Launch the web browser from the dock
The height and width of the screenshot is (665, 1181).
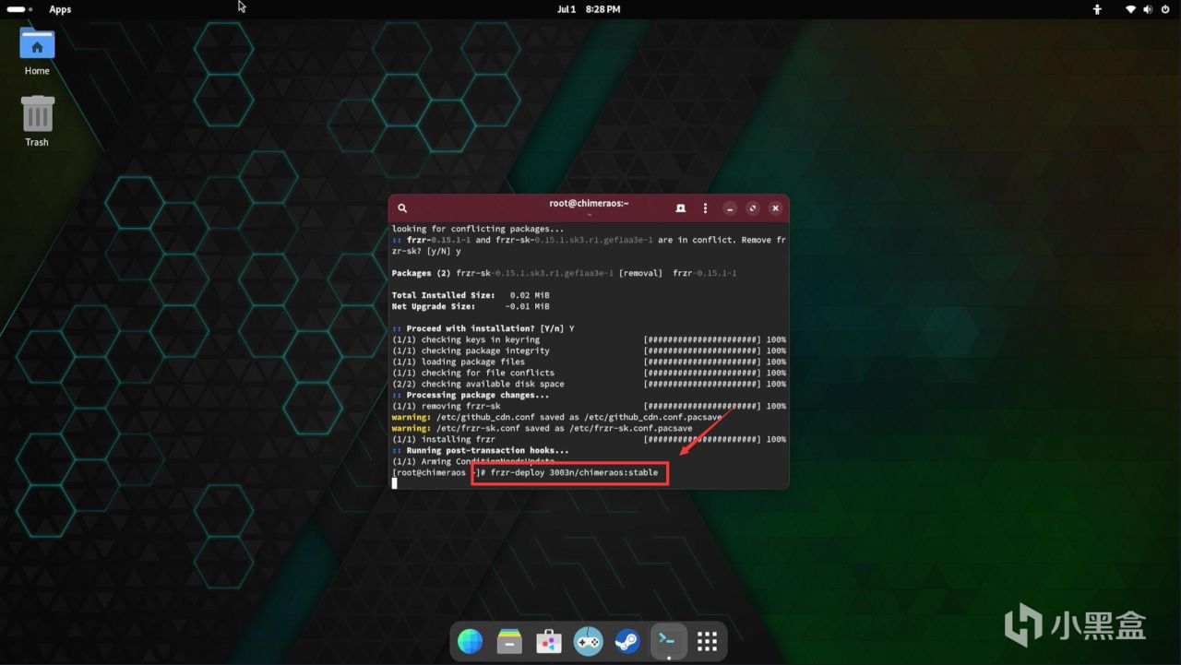click(471, 641)
